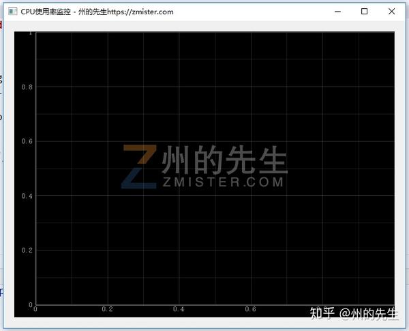Screen dimensions: 409x331
Task: Select the 0.2 tick label on y-axis
Action: (x=27, y=250)
